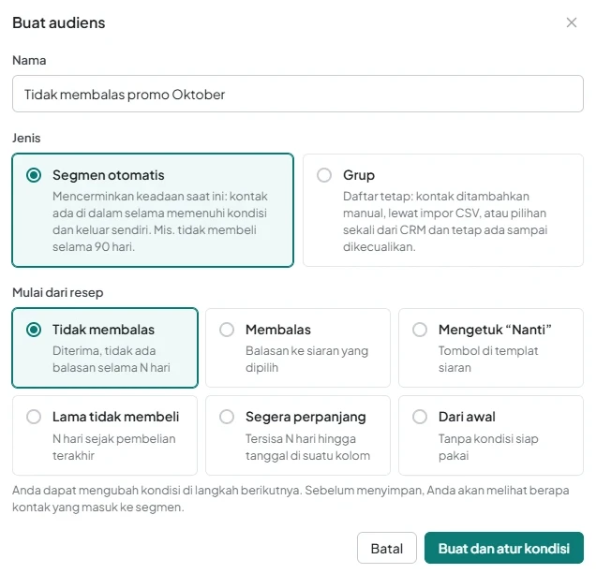This screenshot has width=596, height=574.
Task: Click the Mulai dari resep label
Action: pos(58,292)
